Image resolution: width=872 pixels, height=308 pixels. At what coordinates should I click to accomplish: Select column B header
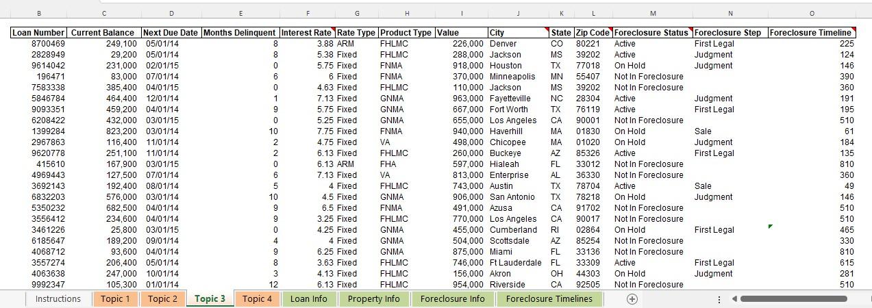[x=38, y=13]
